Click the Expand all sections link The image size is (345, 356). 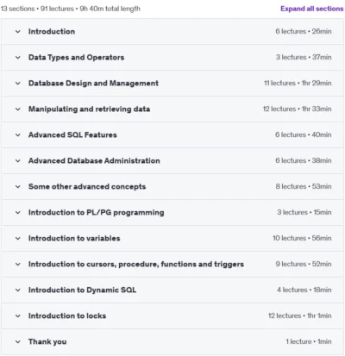[x=312, y=9]
